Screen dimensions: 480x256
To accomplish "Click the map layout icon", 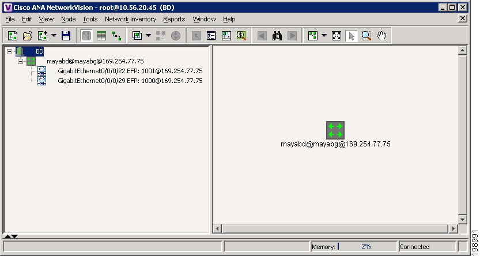I will [313, 36].
